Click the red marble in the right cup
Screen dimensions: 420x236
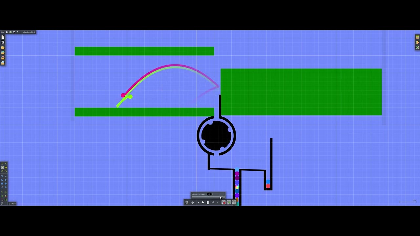click(x=268, y=186)
